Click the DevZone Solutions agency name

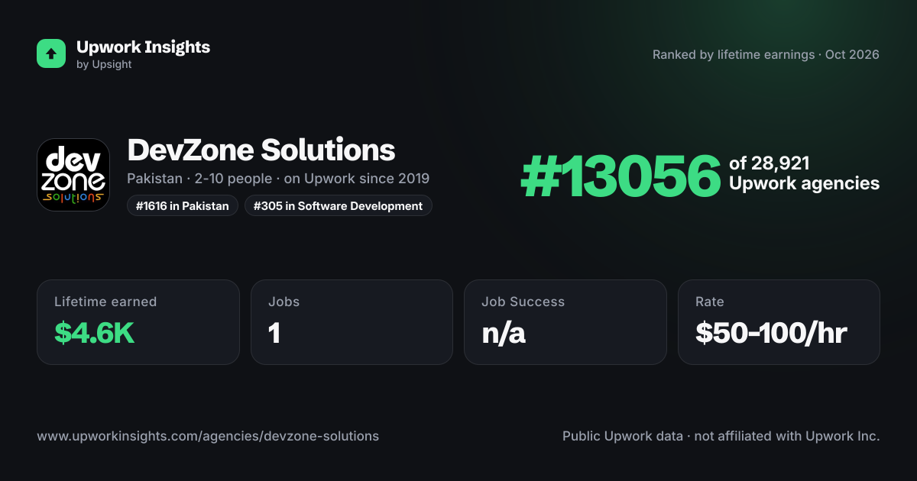(261, 150)
